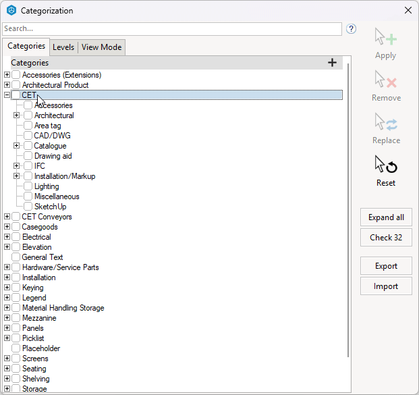Click the Reset cursor icon
The width and height of the screenshot is (419, 395).
point(385,164)
